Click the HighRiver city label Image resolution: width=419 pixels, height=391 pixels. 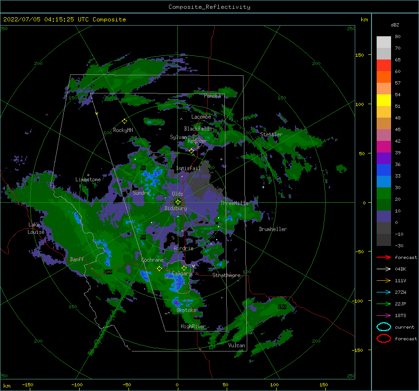click(193, 326)
